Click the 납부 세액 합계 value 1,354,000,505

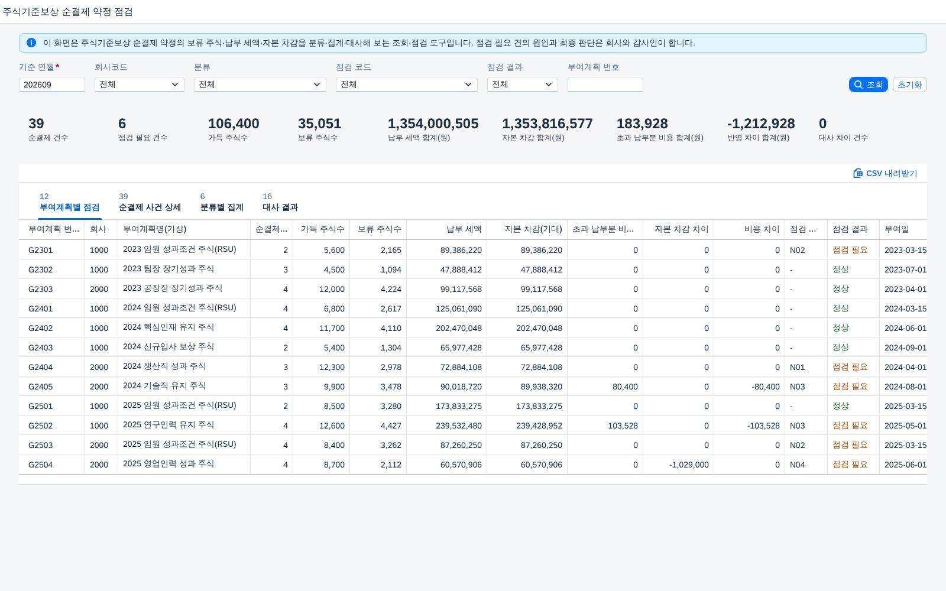(433, 124)
